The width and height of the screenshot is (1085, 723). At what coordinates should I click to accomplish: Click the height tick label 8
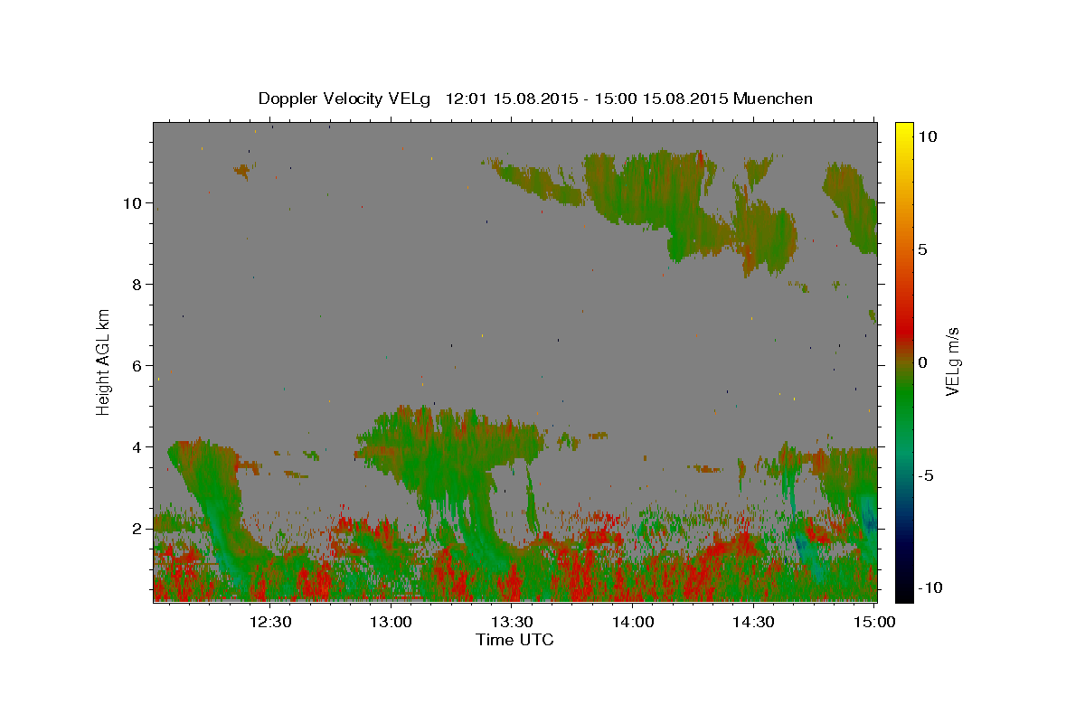point(137,285)
